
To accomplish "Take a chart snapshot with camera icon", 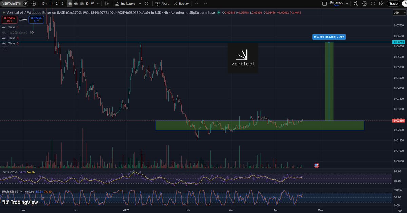I will click(x=382, y=4).
